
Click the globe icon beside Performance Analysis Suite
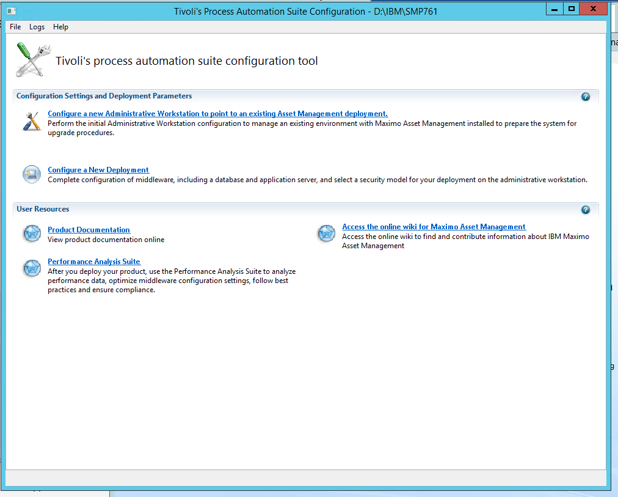pyautogui.click(x=32, y=268)
